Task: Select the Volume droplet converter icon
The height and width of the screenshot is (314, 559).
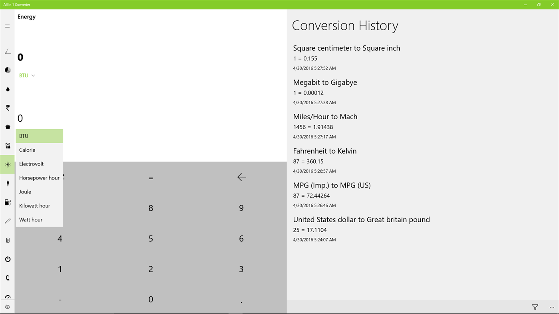Action: (7, 89)
